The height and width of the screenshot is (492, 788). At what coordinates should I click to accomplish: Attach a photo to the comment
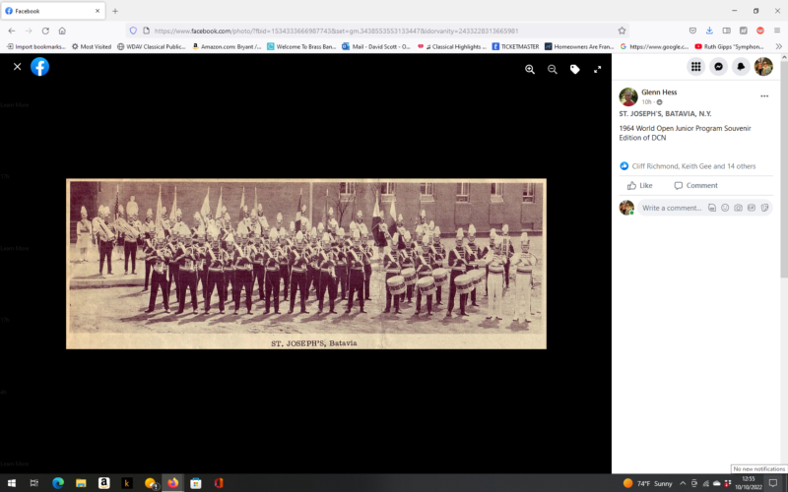[x=738, y=208]
